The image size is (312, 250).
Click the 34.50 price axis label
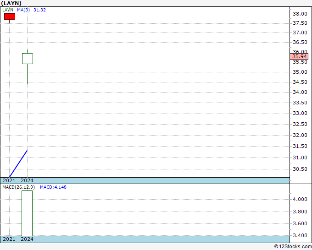(x=300, y=82)
